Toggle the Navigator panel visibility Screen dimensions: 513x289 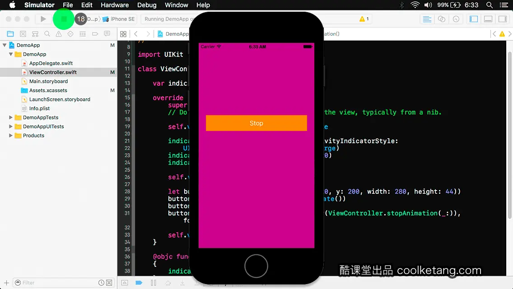pyautogui.click(x=474, y=19)
